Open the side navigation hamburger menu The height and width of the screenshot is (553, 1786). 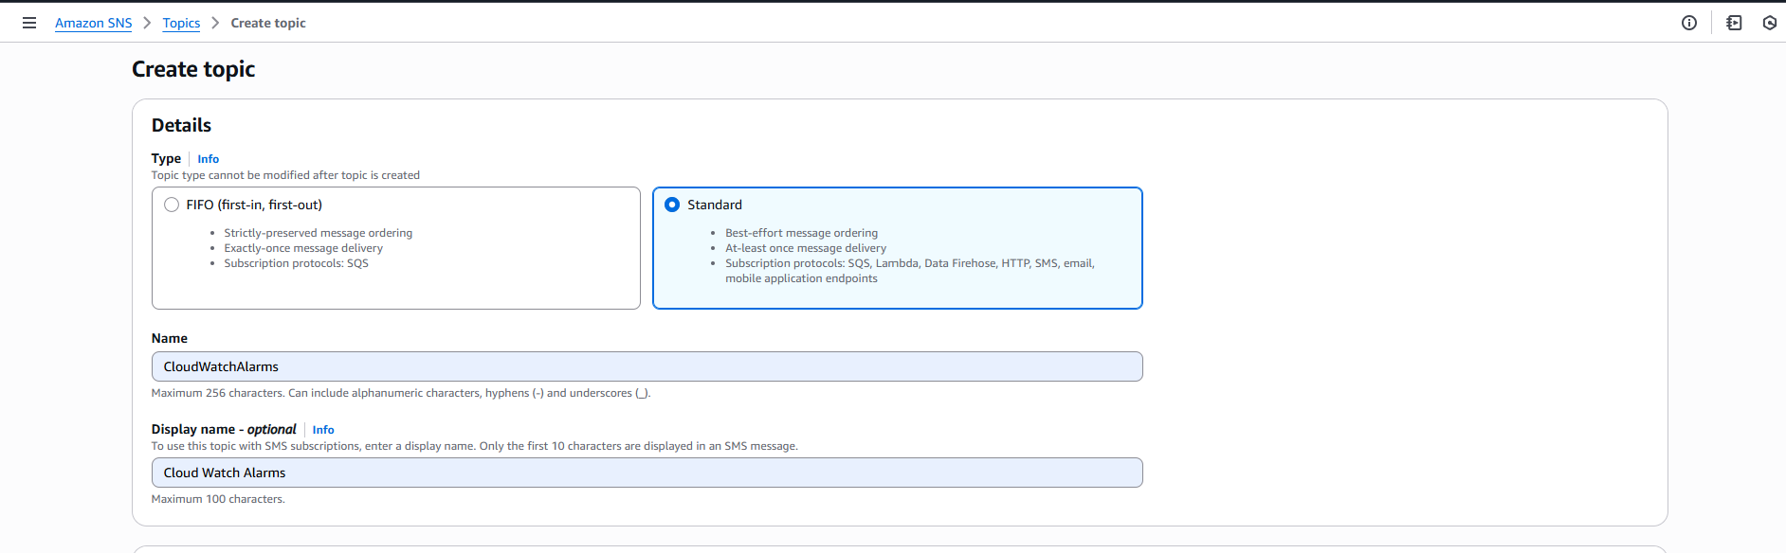coord(29,23)
